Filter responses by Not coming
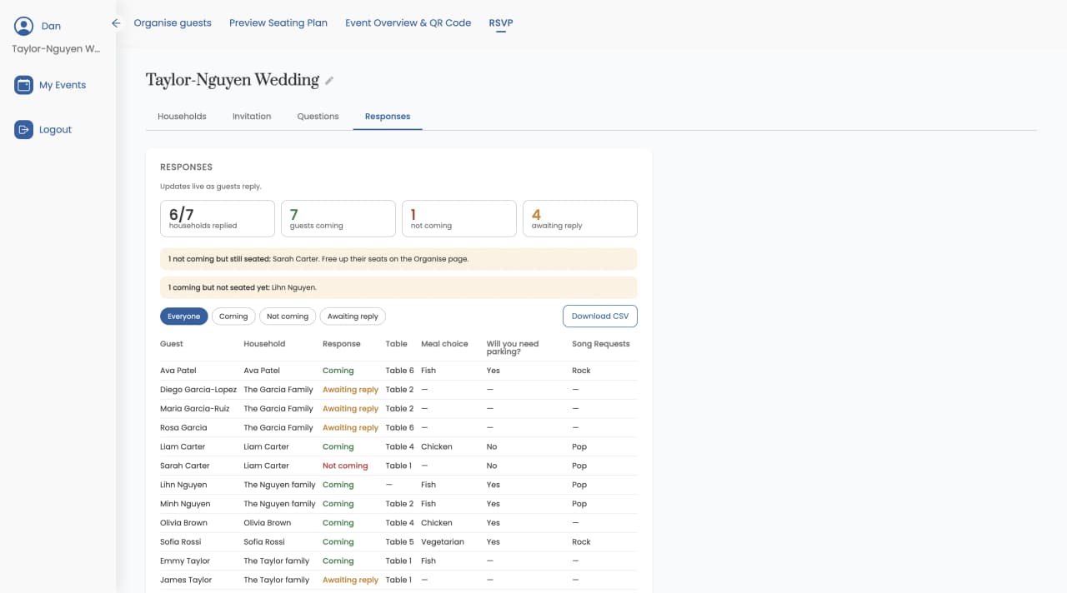 pos(288,316)
